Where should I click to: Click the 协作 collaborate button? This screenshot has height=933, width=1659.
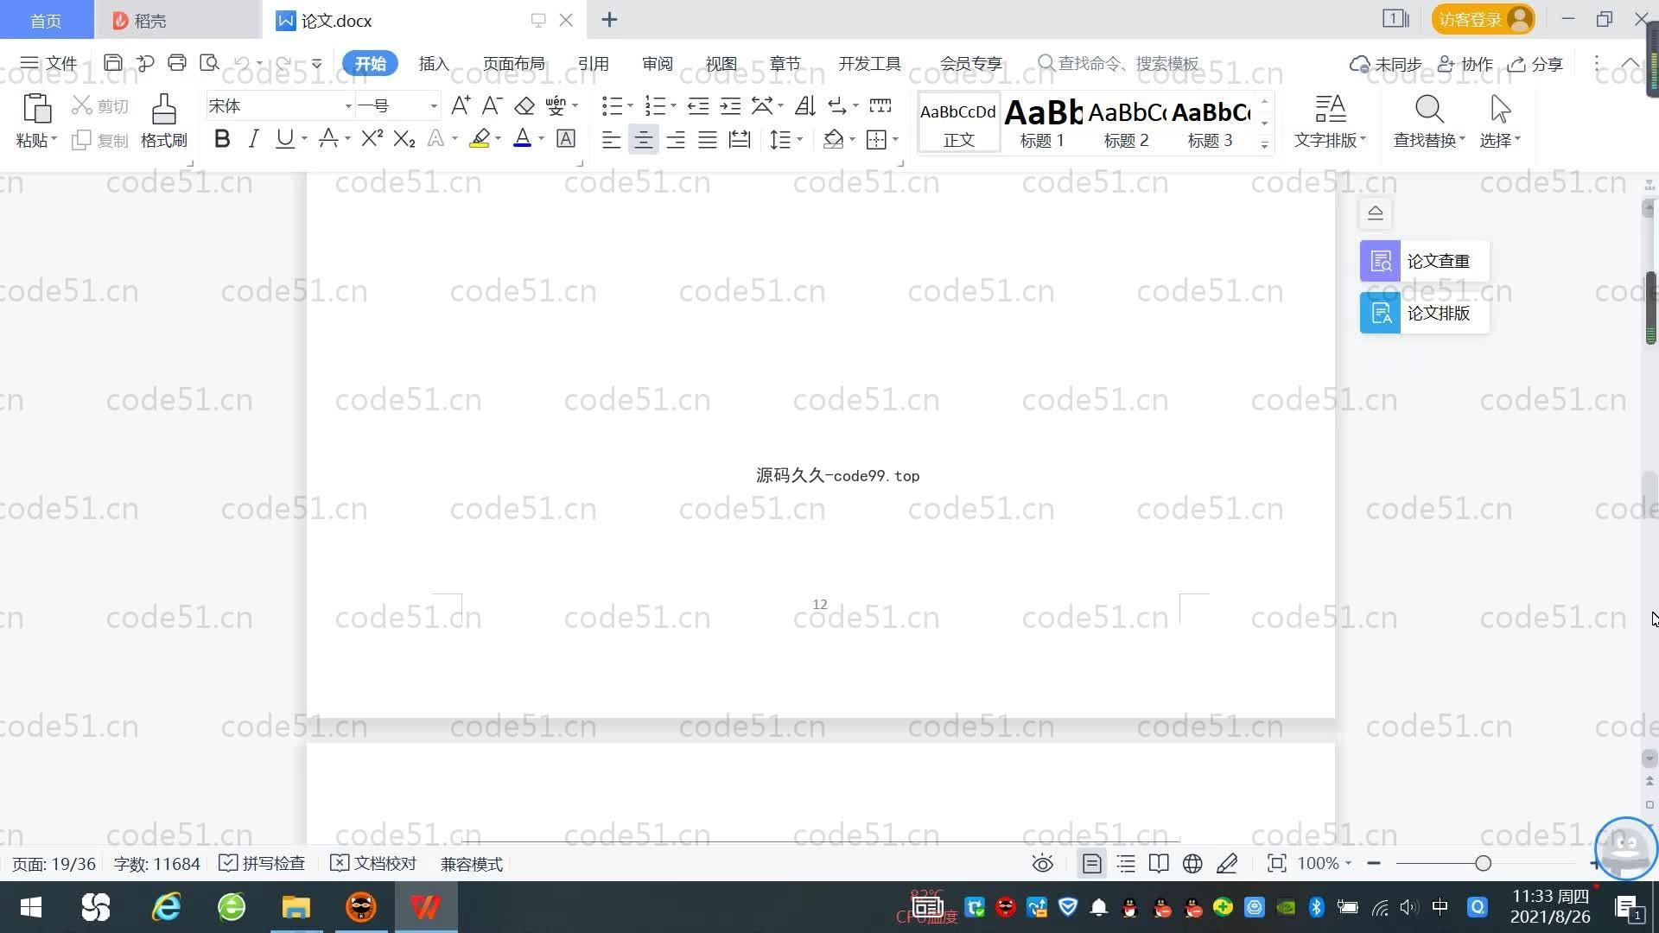tap(1465, 64)
